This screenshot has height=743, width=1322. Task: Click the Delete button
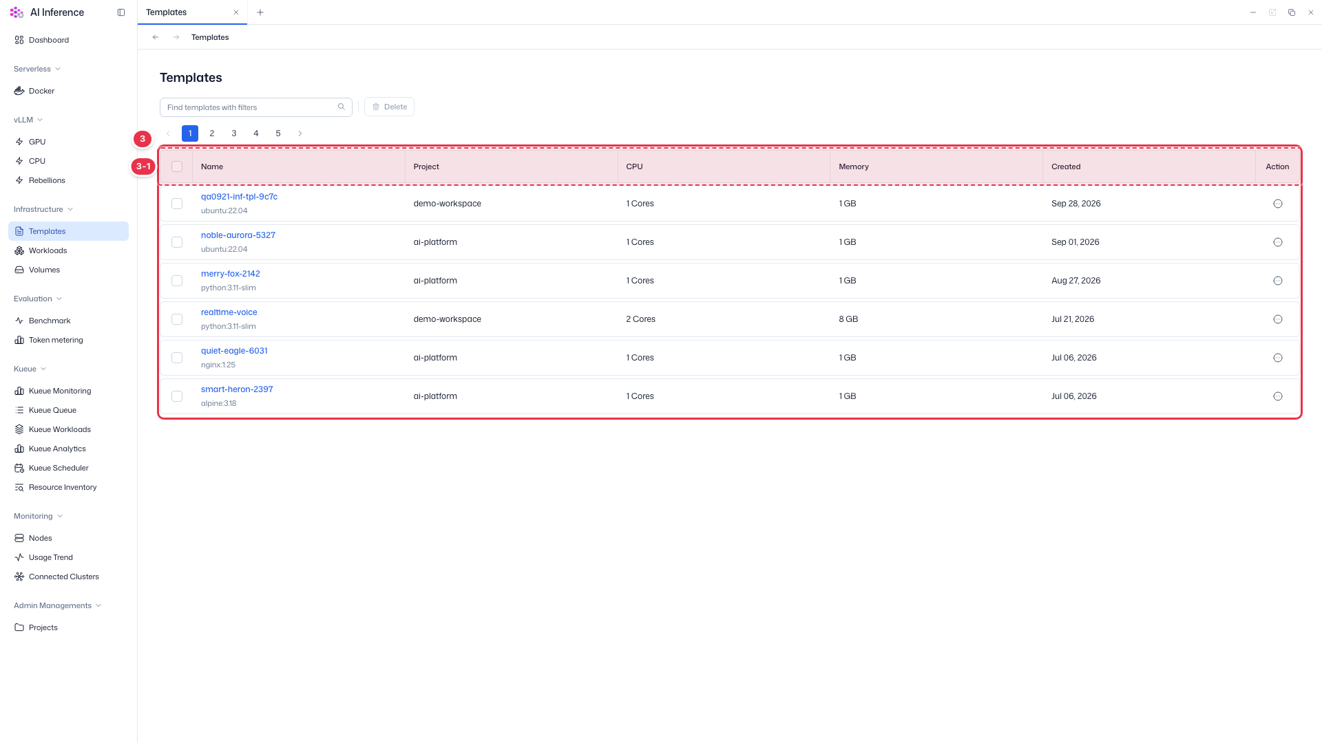coord(389,107)
